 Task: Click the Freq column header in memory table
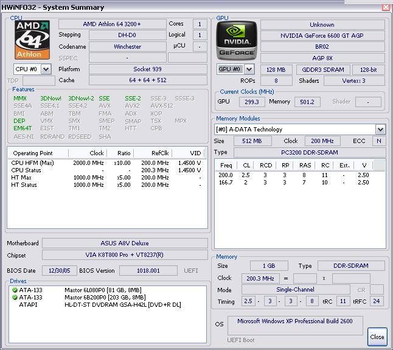(226, 166)
